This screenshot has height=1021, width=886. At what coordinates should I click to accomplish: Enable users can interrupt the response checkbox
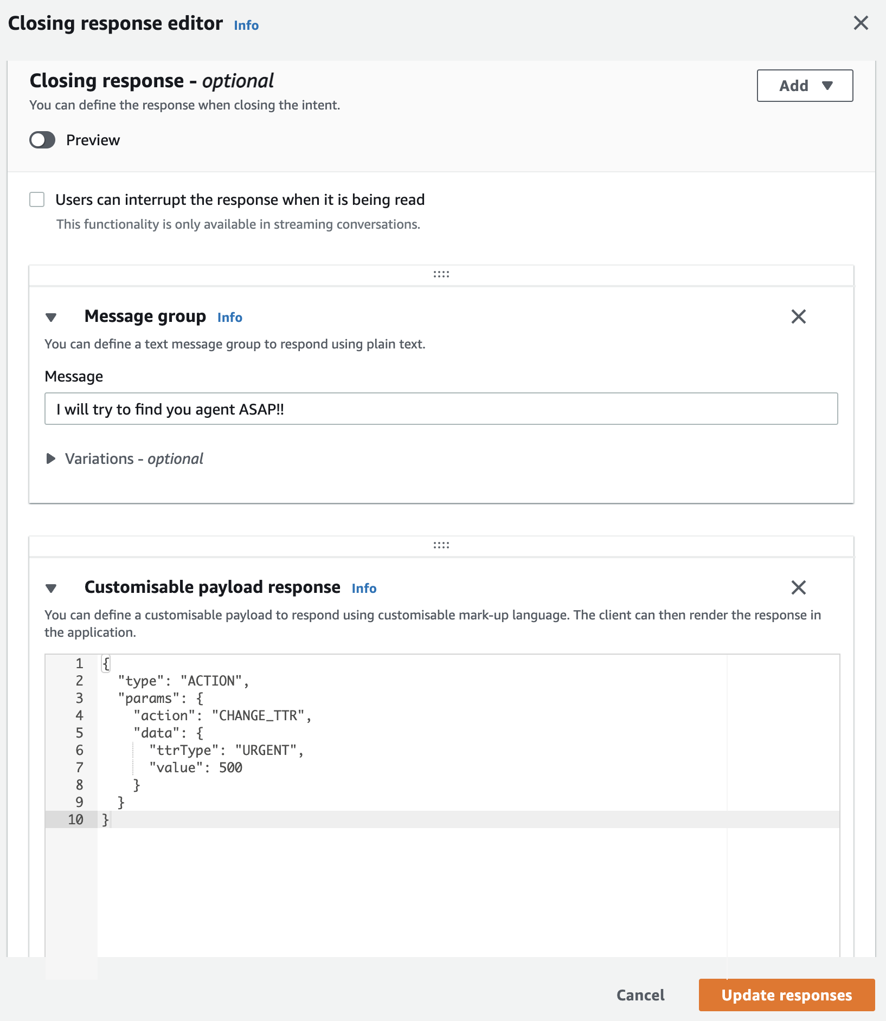point(37,199)
